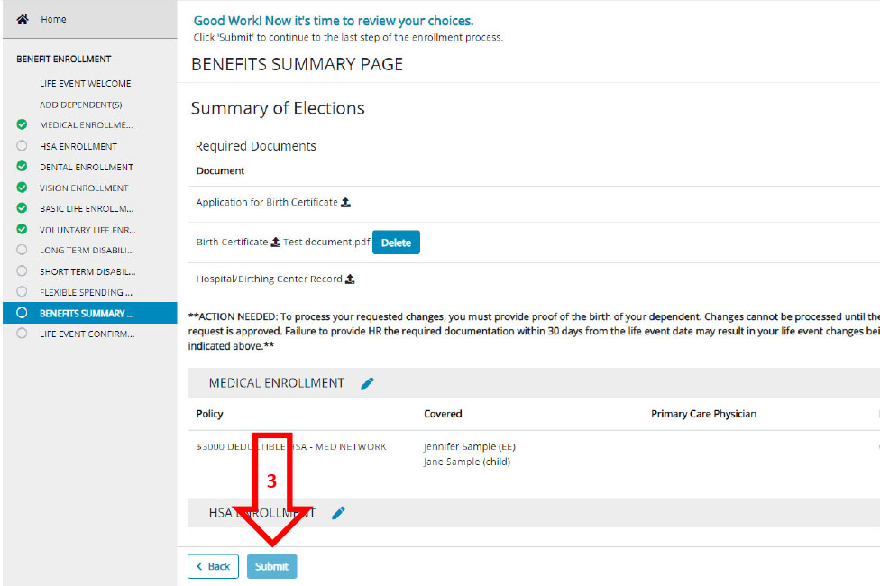Select Short Term Disability step circle
The image size is (880, 586).
[22, 271]
